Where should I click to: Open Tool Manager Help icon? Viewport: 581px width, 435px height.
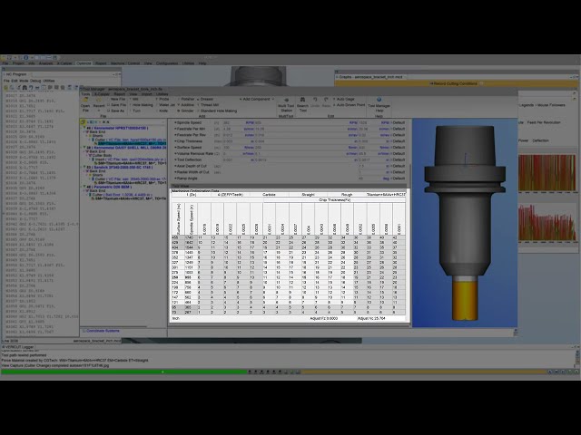click(379, 100)
